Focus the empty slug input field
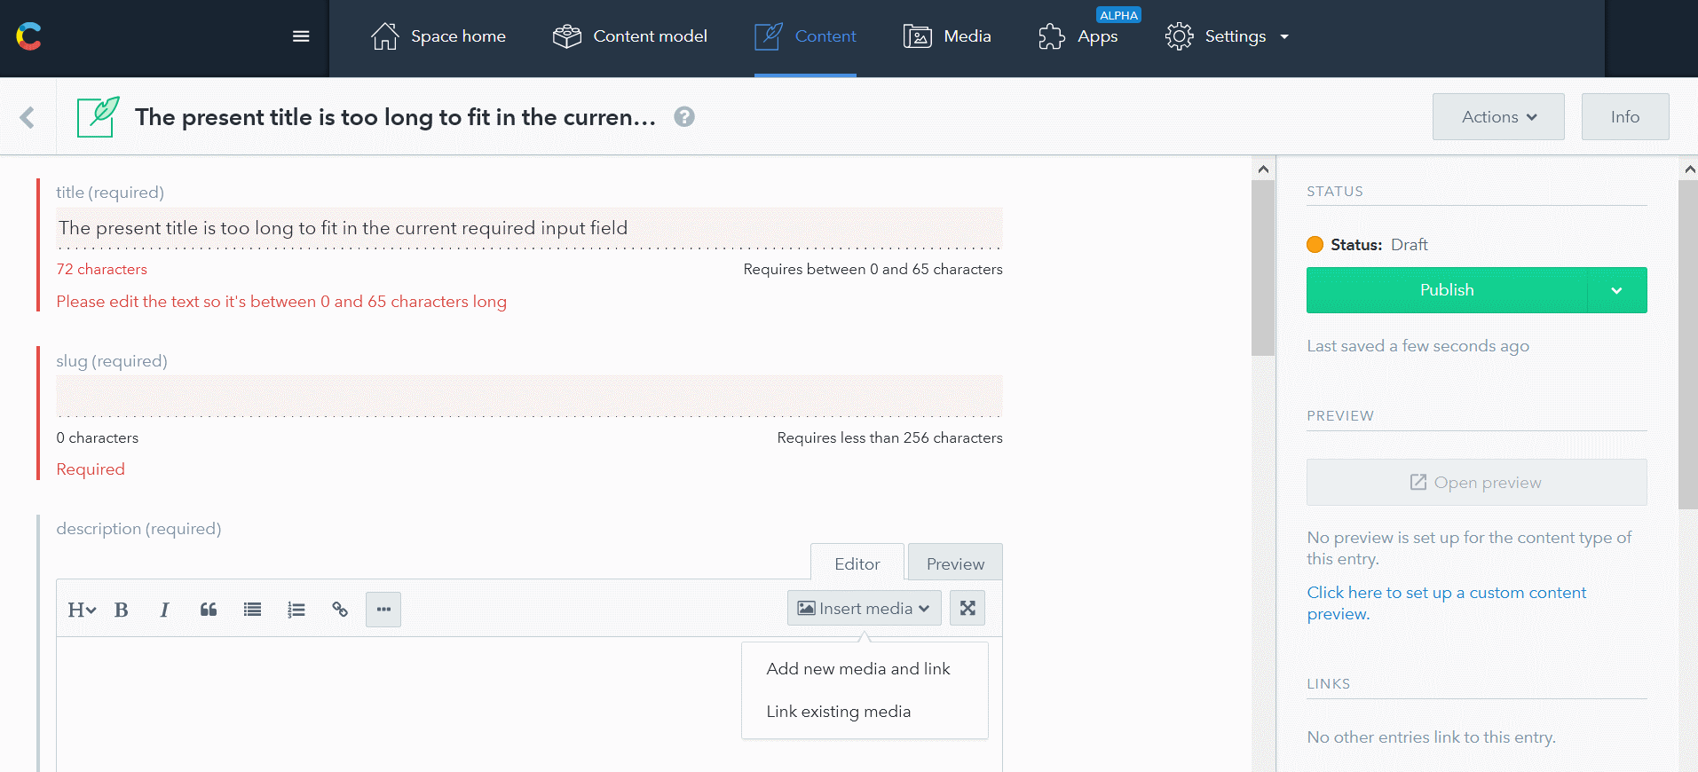1698x772 pixels. click(529, 396)
